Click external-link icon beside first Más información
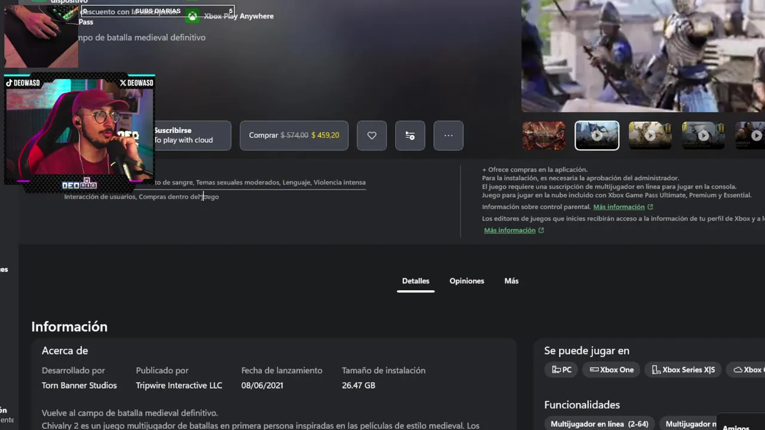765x430 pixels. 650,207
